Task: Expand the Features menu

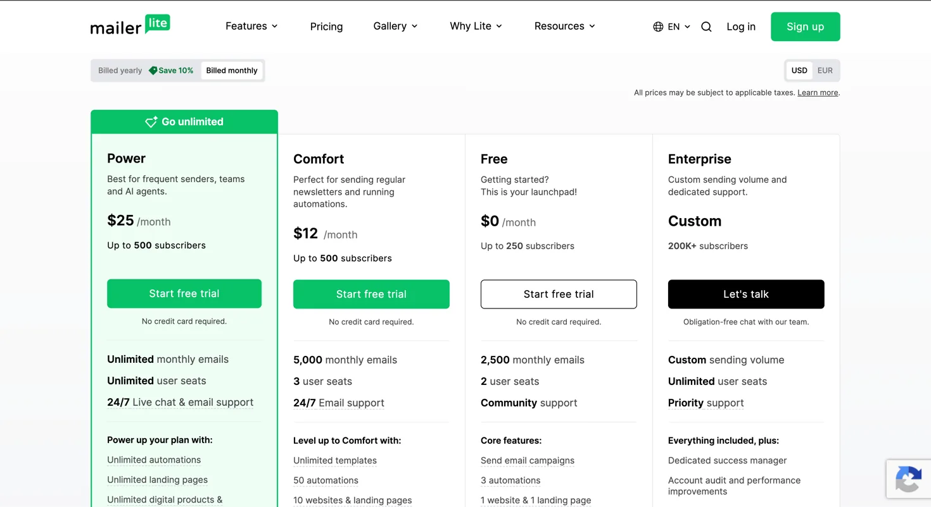Action: pyautogui.click(x=251, y=26)
